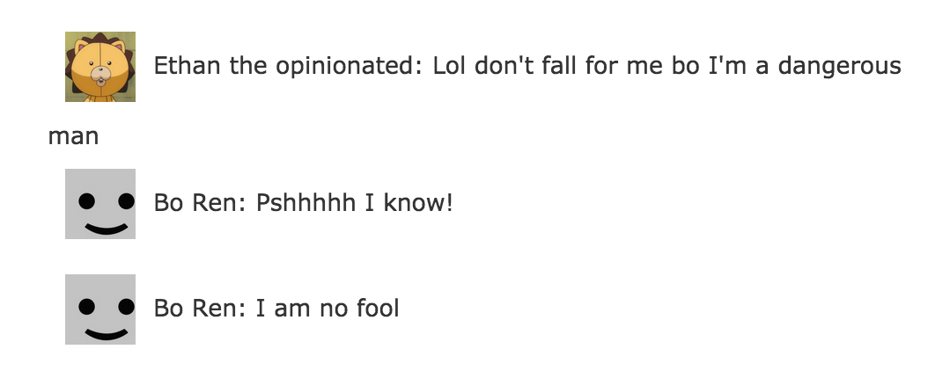Click the word "Pshhhhh" in Bo Ren's reply
The width and height of the screenshot is (935, 371).
coord(306,204)
